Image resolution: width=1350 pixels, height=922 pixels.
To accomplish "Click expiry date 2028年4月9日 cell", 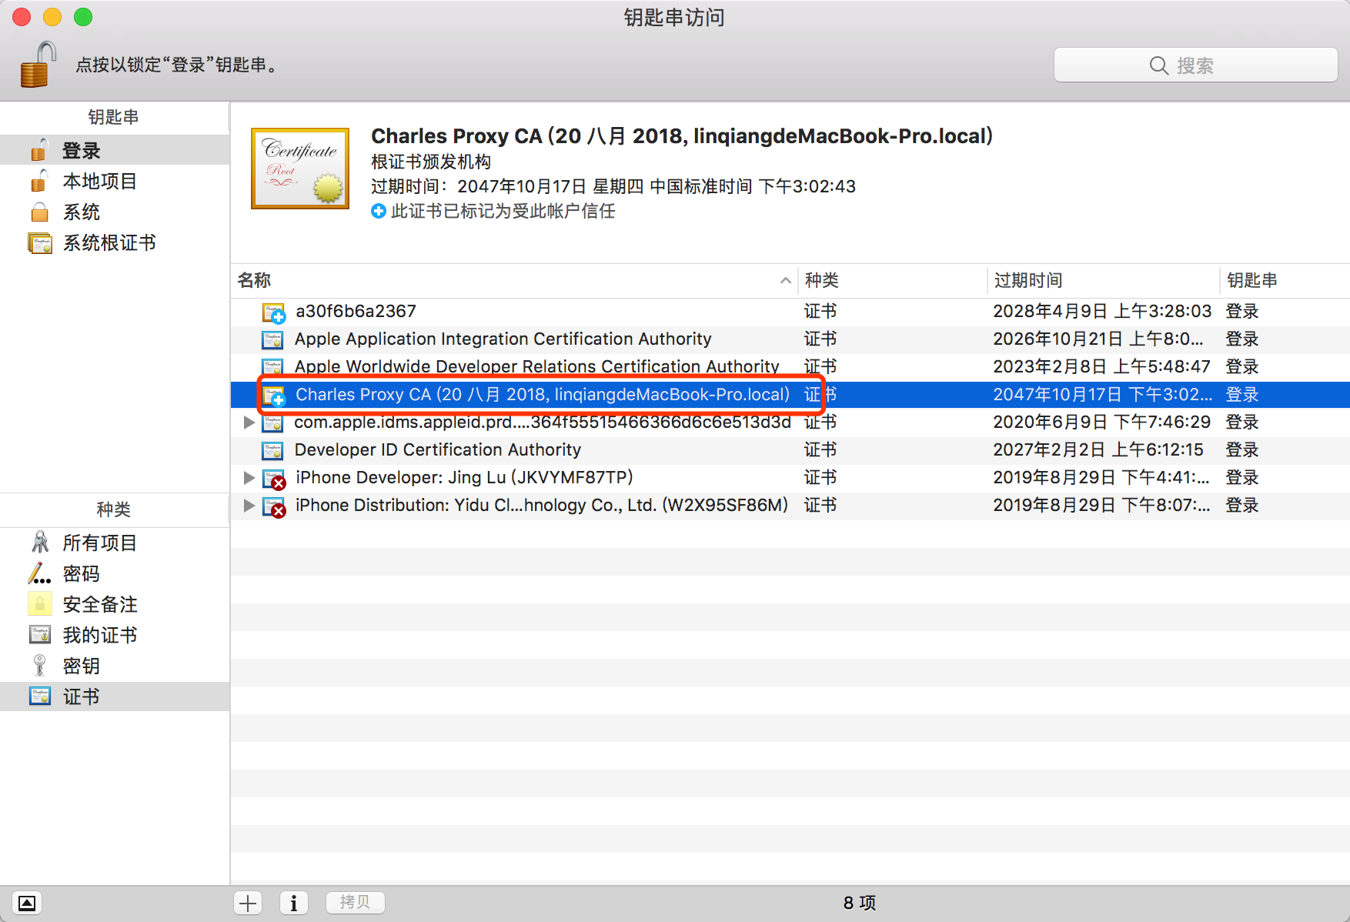I will (x=1102, y=312).
